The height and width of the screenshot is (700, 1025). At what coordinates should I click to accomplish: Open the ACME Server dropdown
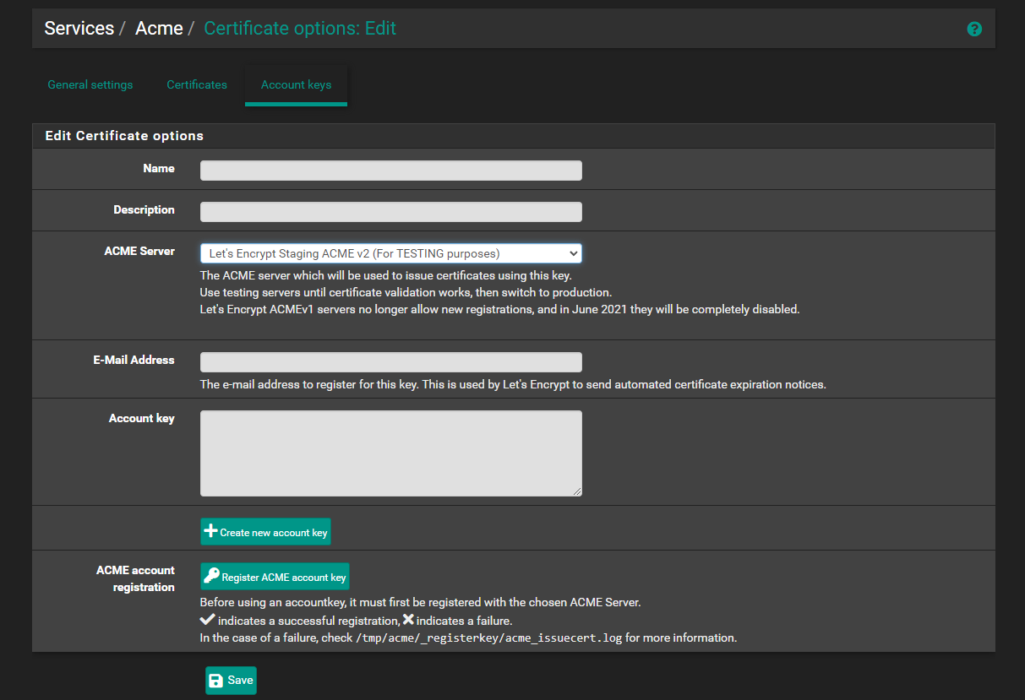[390, 253]
